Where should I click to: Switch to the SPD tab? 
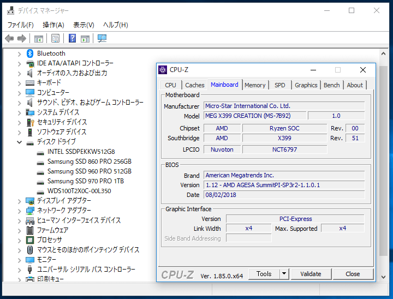pyautogui.click(x=279, y=85)
